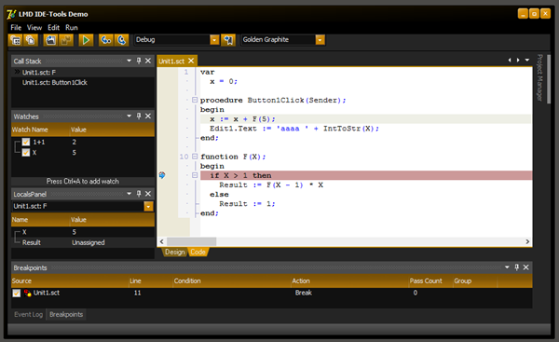Click the New form toolbar icon
Image resolution: width=559 pixels, height=342 pixels.
coord(15,40)
